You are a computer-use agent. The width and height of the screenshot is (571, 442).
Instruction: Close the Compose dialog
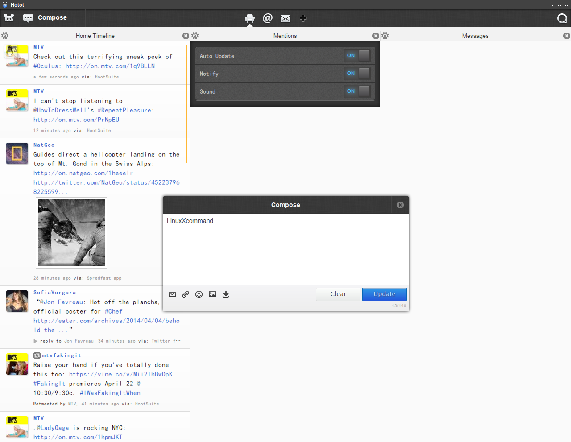[400, 205]
